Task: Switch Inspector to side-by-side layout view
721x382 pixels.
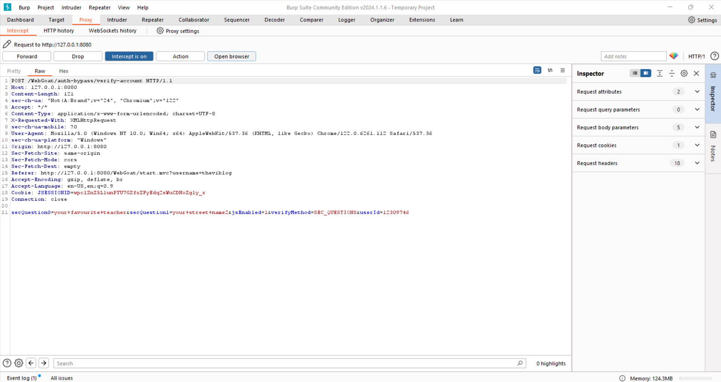Action: [646, 73]
